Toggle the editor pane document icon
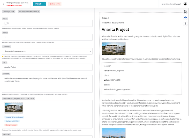This screenshot has width=189, height=138. pos(185,11)
